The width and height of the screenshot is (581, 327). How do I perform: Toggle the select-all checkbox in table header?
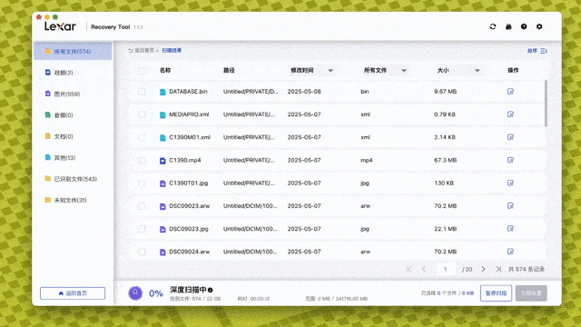pyautogui.click(x=142, y=71)
